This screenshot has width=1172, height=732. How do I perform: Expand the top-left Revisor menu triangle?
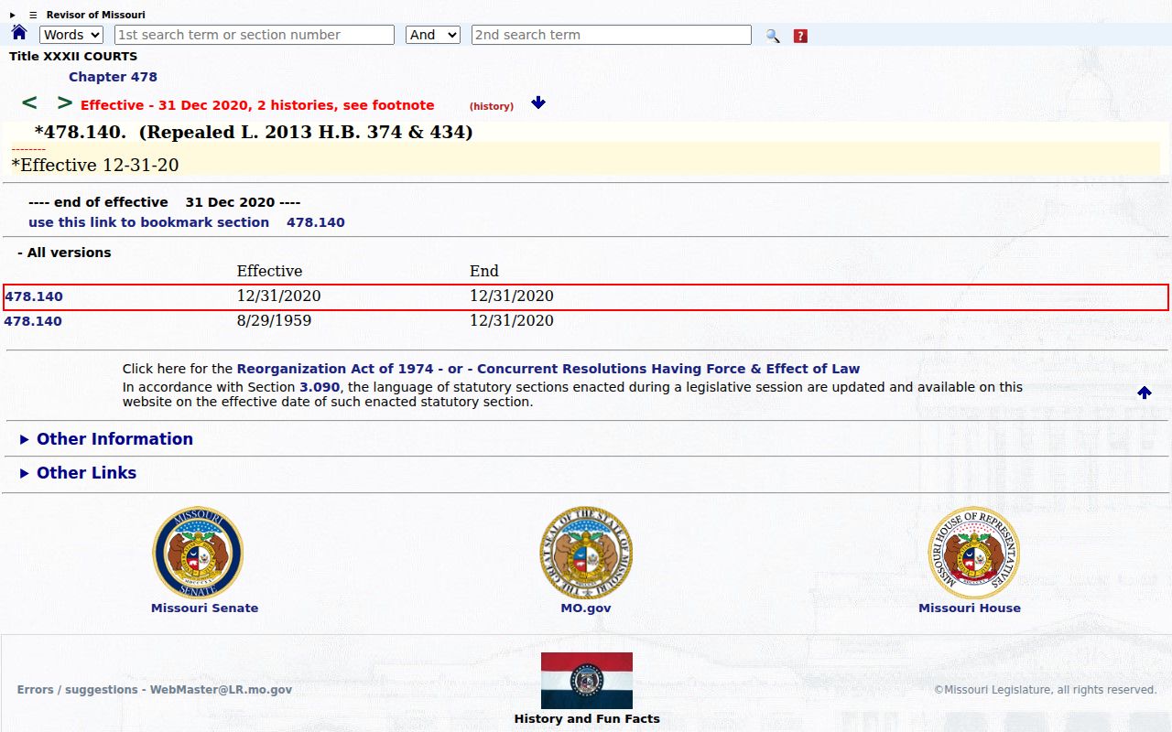click(13, 15)
